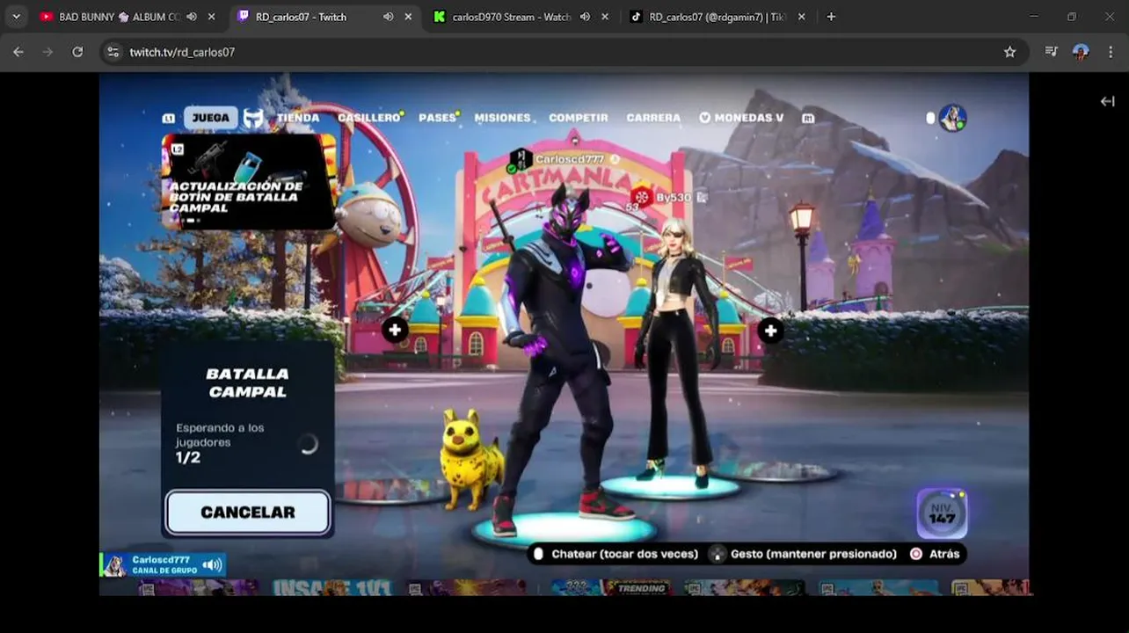Mute audio on the BAD BUNNY YouTube tab
The height and width of the screenshot is (633, 1129).
[192, 17]
